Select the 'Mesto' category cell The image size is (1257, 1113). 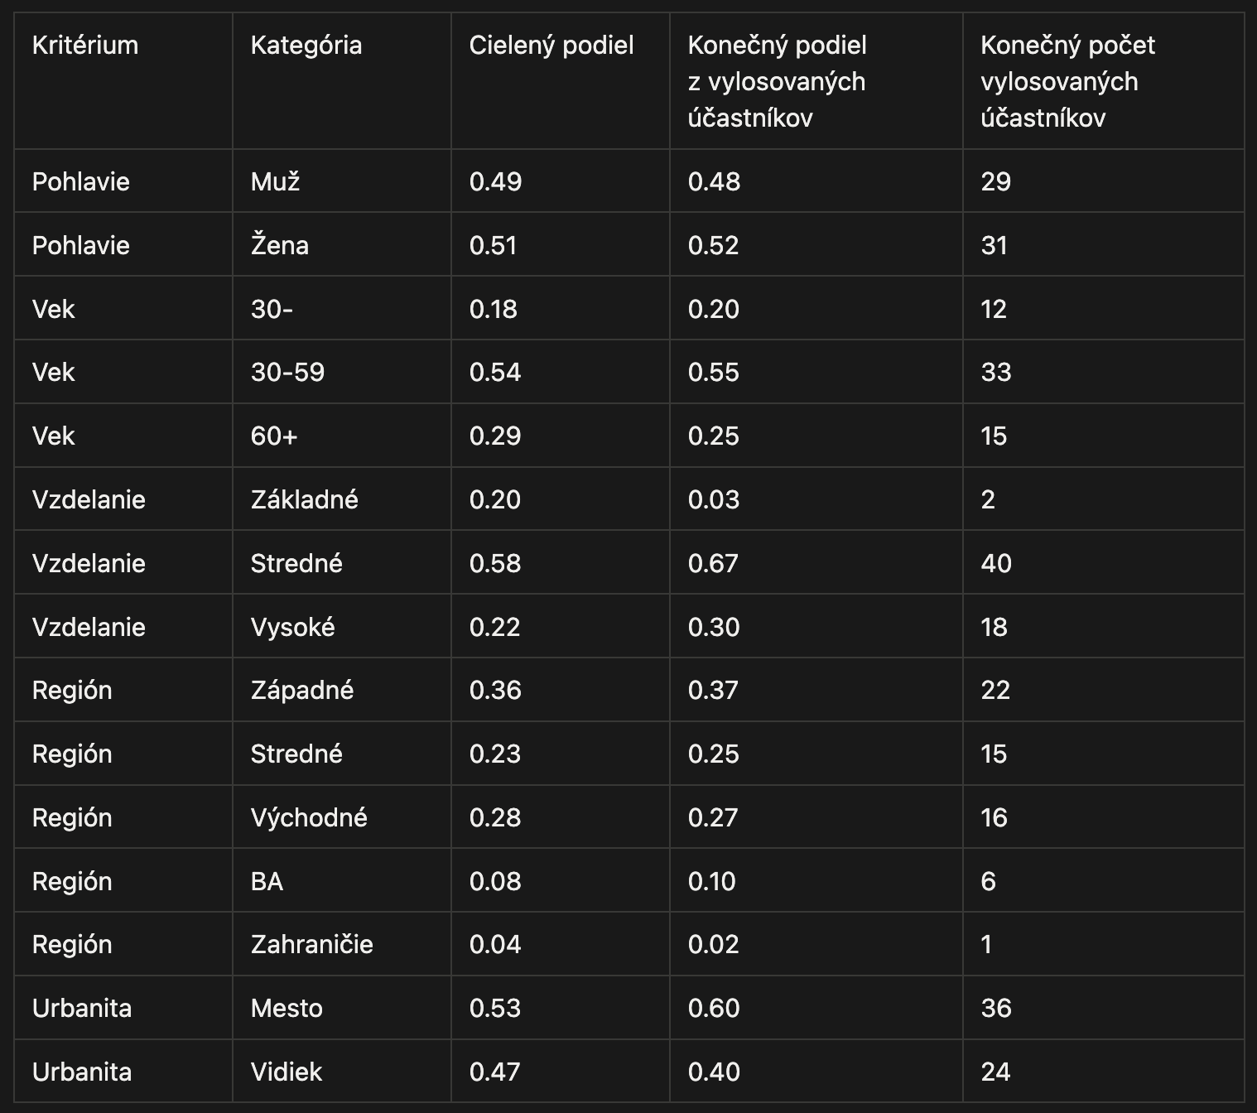(x=287, y=1008)
